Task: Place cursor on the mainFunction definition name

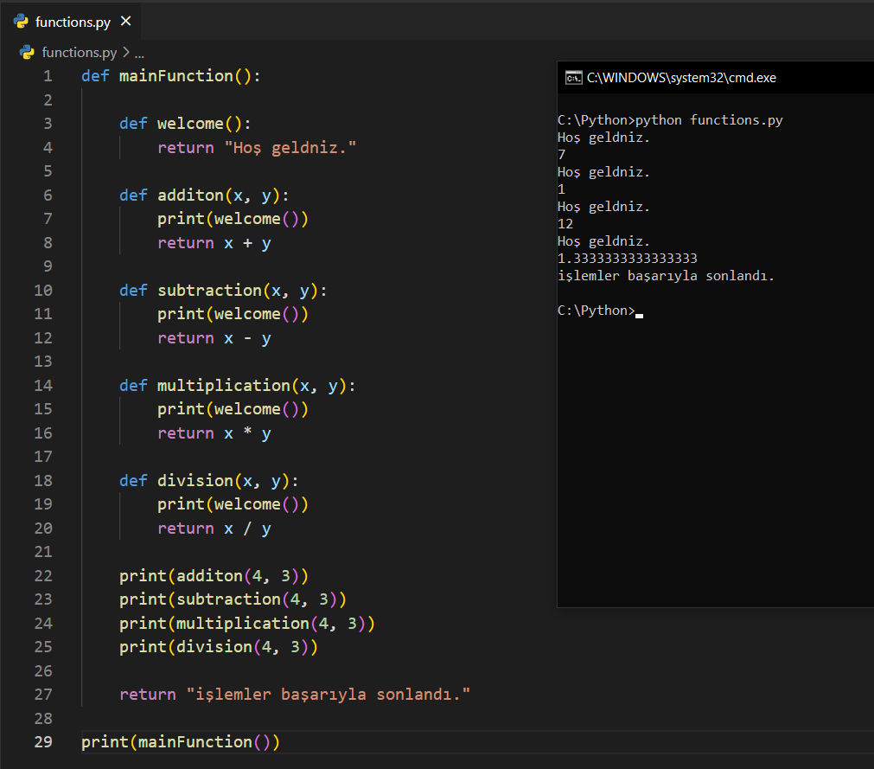Action: (175, 76)
